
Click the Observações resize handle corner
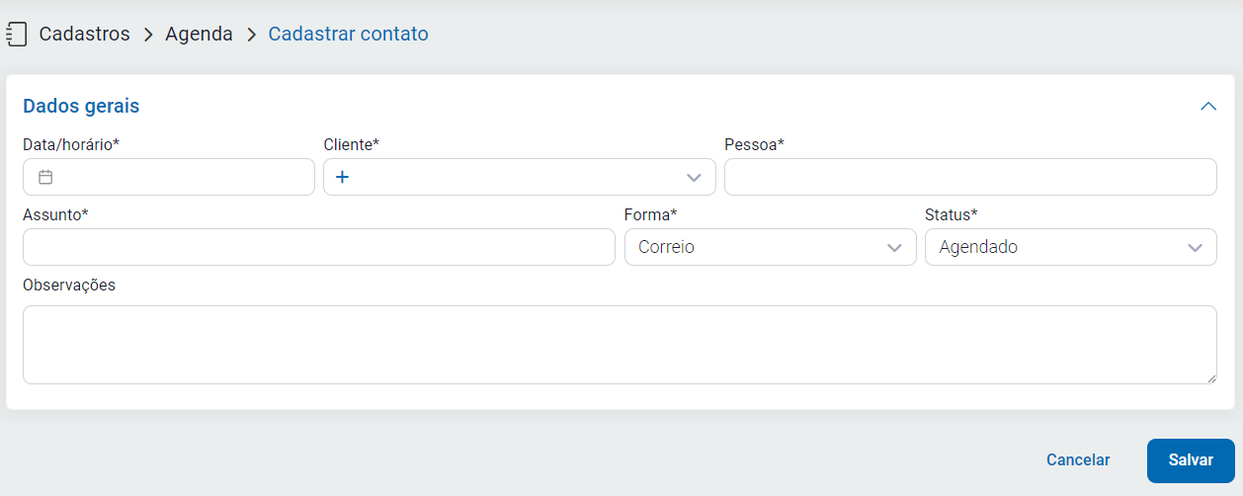click(1211, 378)
